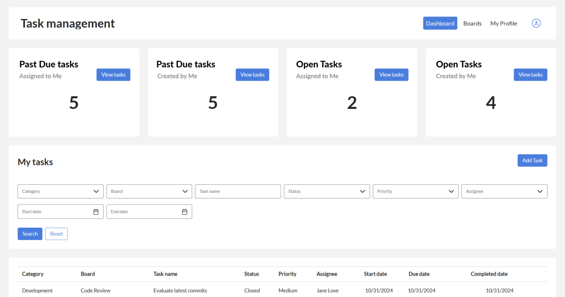Open the user profile avatar icon
565x297 pixels.
pyautogui.click(x=536, y=23)
